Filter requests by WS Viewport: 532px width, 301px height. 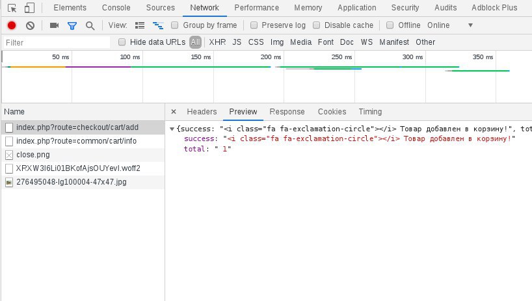pyautogui.click(x=366, y=42)
